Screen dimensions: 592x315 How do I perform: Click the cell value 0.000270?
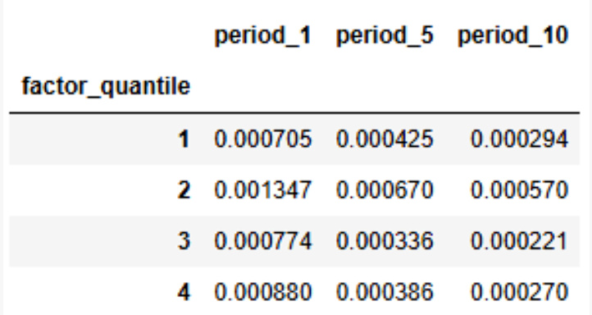click(x=519, y=292)
